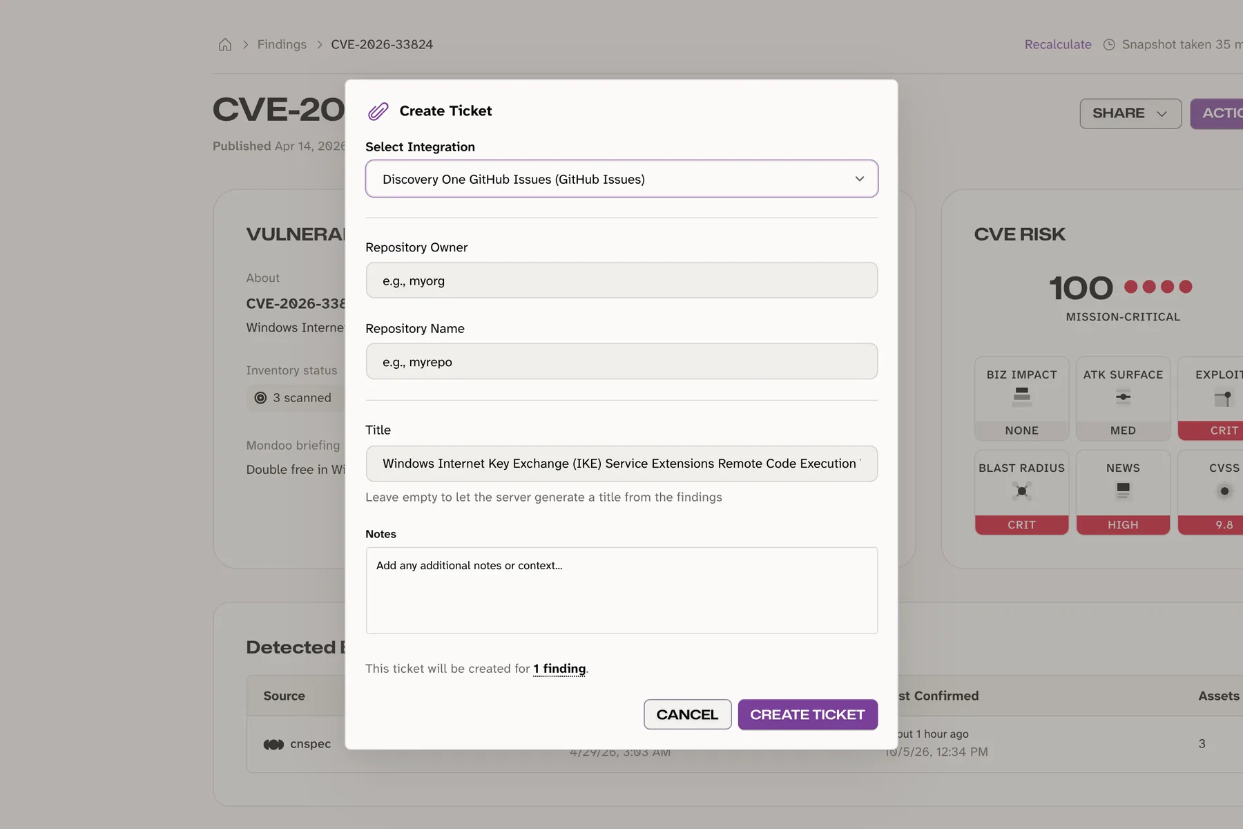1243x829 pixels.
Task: Click the CVE-2026-33824 breadcrumb
Action: pyautogui.click(x=382, y=44)
